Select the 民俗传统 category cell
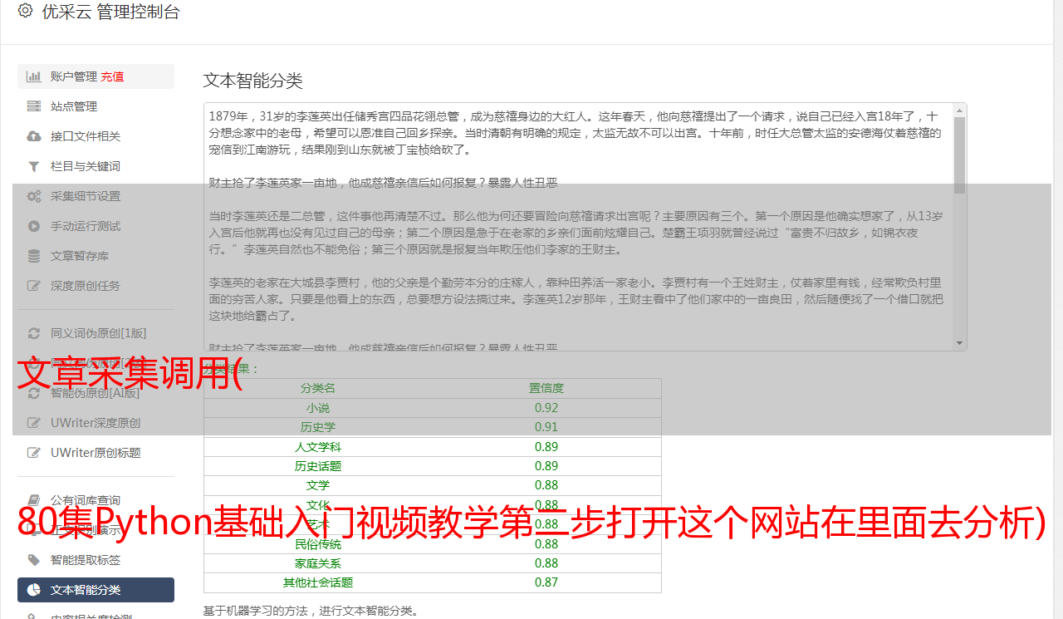The height and width of the screenshot is (619, 1063). (318, 544)
